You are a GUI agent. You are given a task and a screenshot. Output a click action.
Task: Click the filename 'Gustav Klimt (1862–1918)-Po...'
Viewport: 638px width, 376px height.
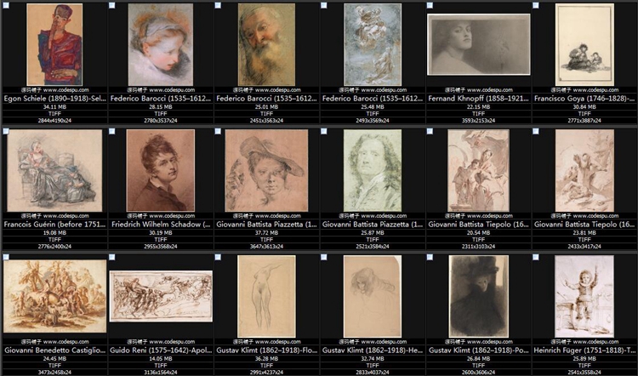pyautogui.click(x=478, y=350)
